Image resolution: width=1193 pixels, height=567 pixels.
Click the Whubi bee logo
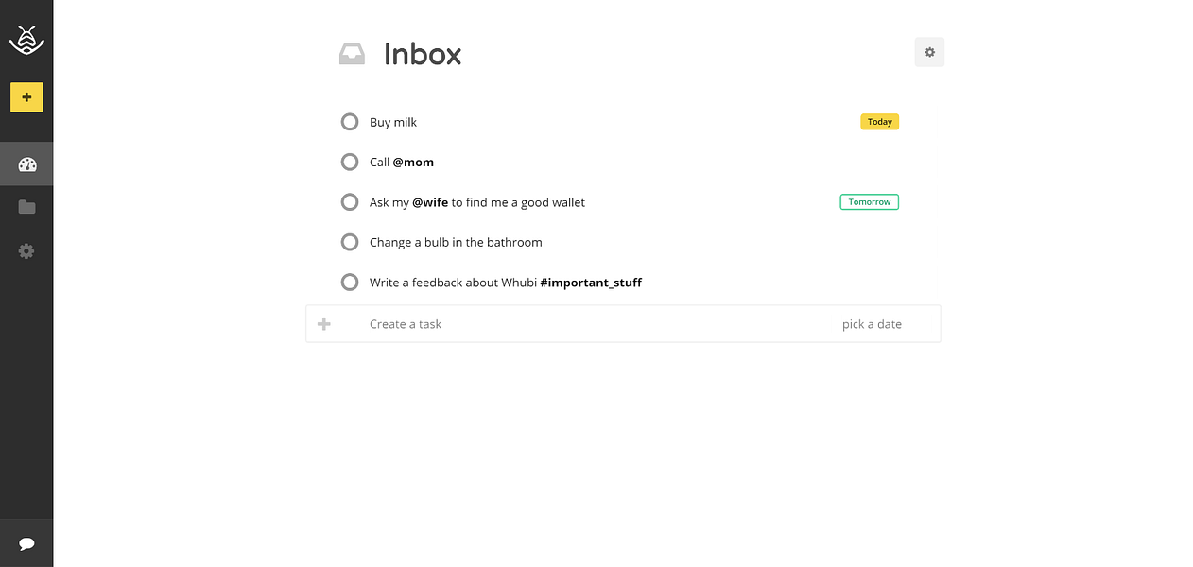(26, 40)
